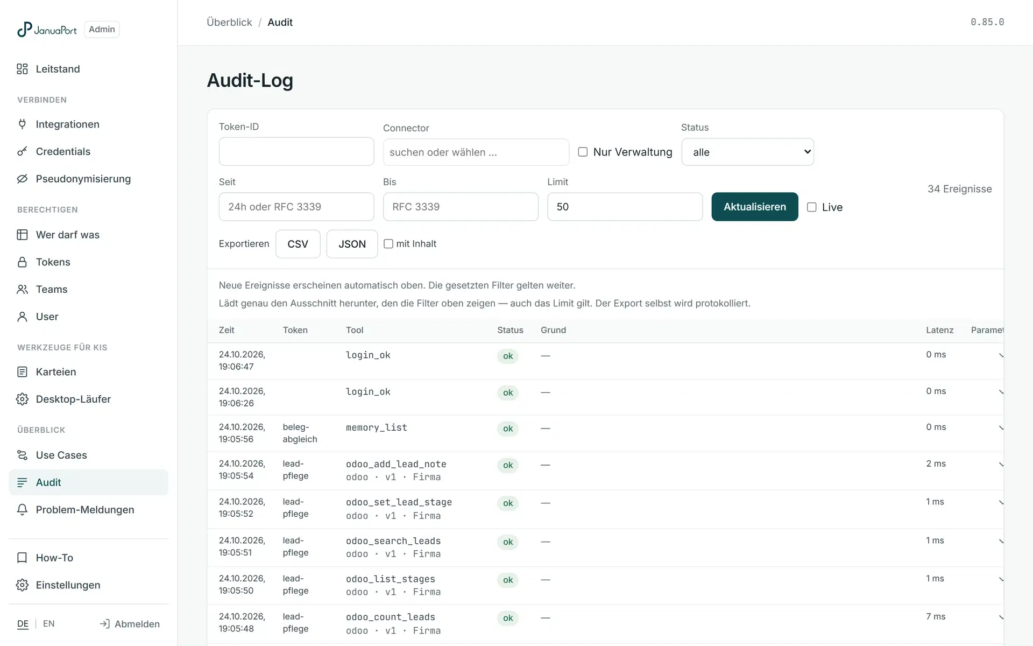Screen dimensions: 1033x646
Task: Expand the 19:06:47 login_ok row details
Action: 1001,355
